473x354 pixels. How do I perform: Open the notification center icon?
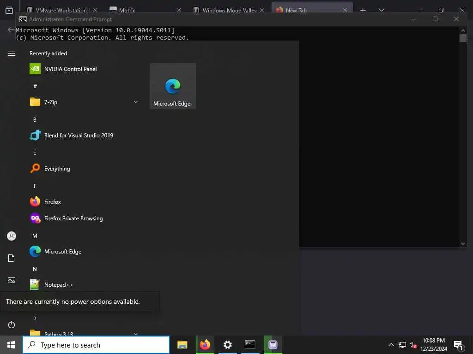pos(458,345)
